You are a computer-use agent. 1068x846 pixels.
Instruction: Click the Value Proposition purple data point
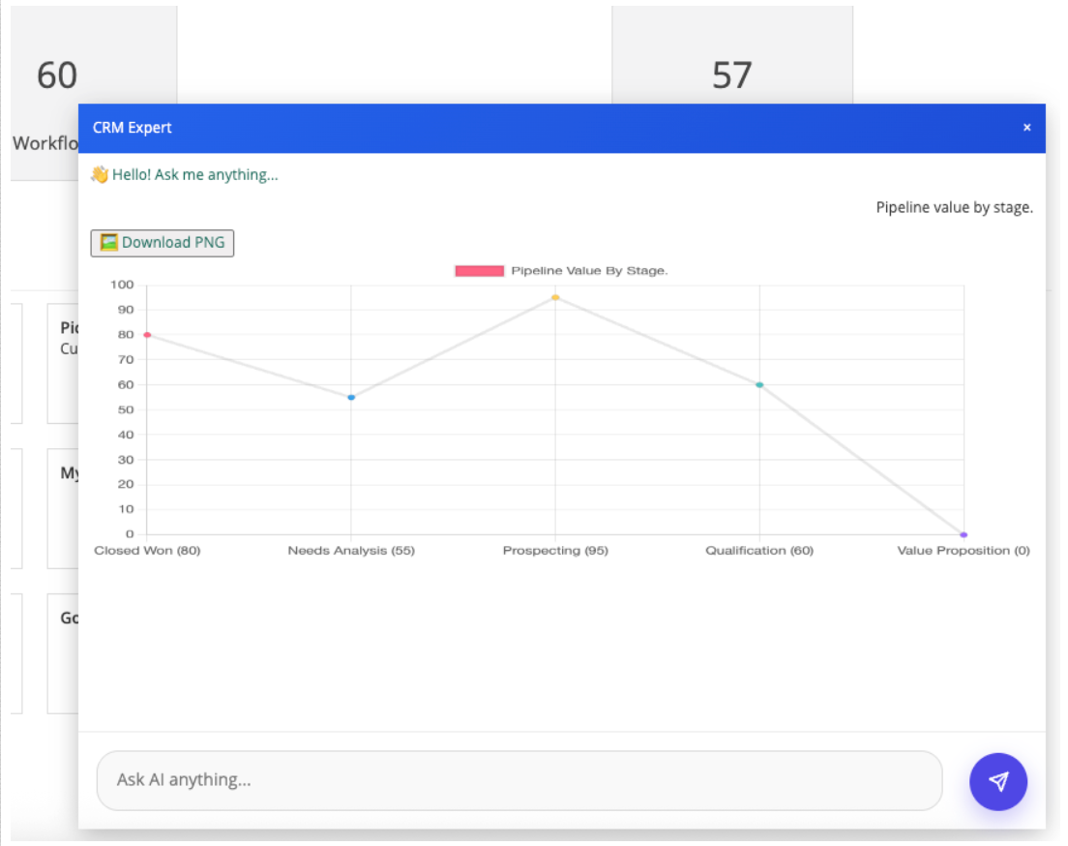964,534
